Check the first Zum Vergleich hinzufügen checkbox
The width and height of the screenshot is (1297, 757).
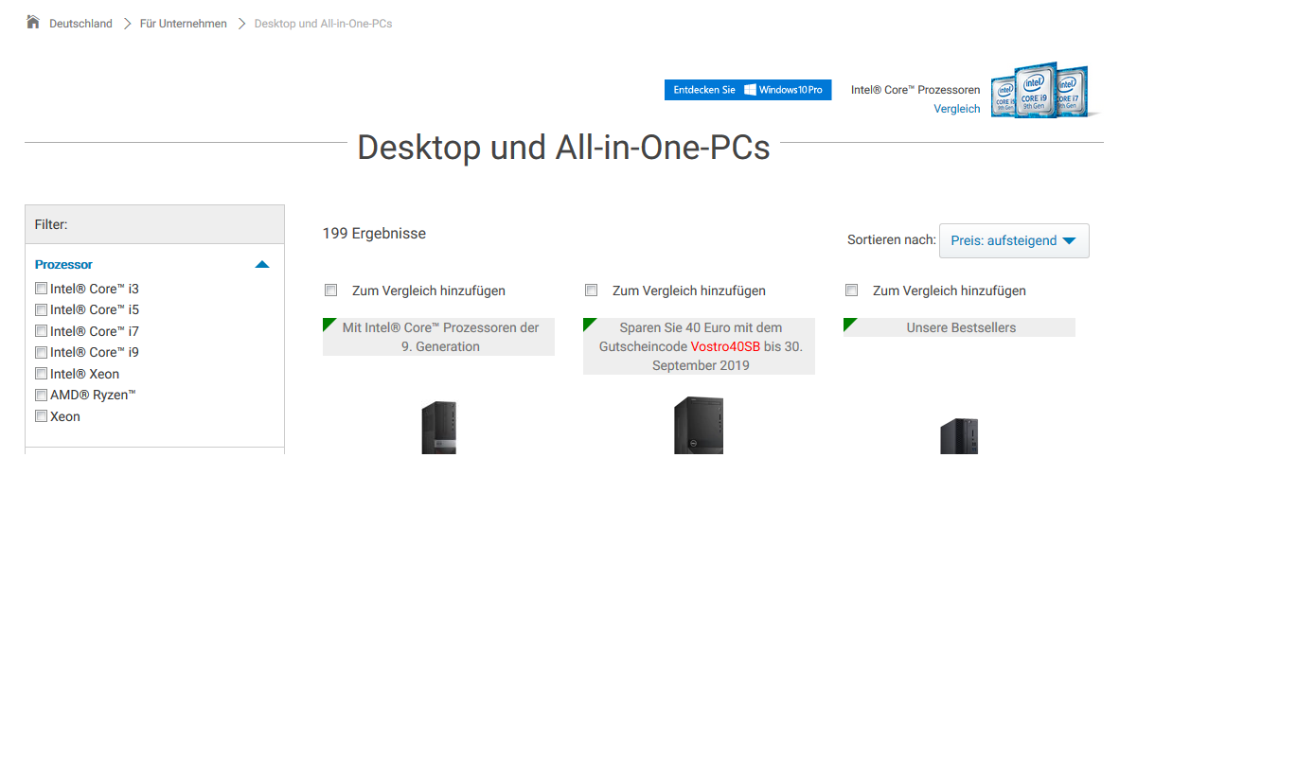pos(330,290)
